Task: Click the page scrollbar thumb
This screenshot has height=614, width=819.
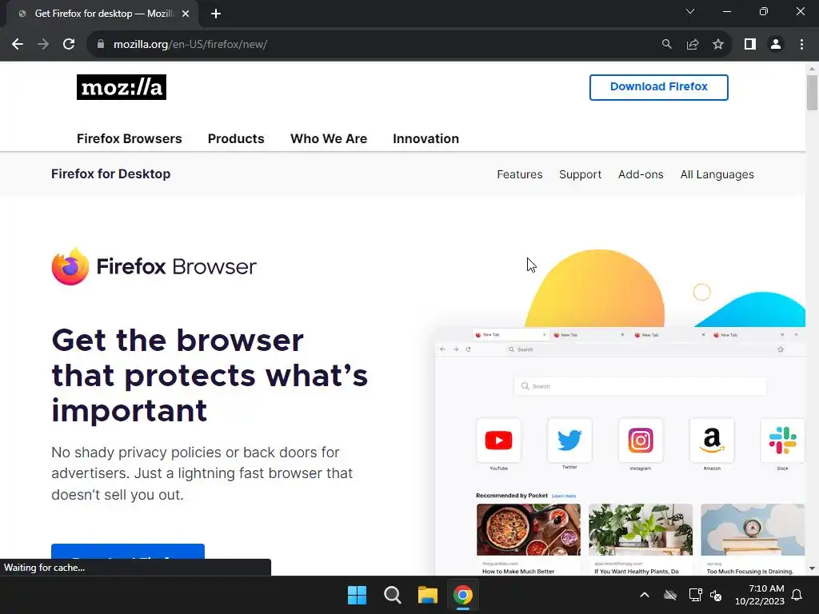Action: click(812, 93)
